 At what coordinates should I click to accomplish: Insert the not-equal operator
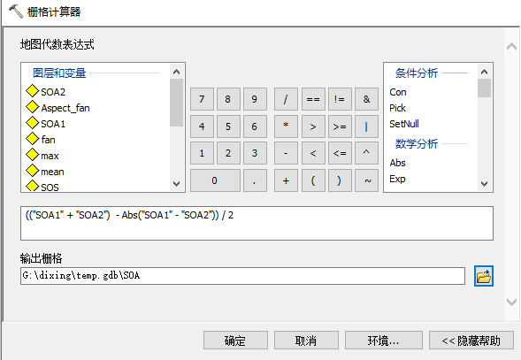click(340, 99)
